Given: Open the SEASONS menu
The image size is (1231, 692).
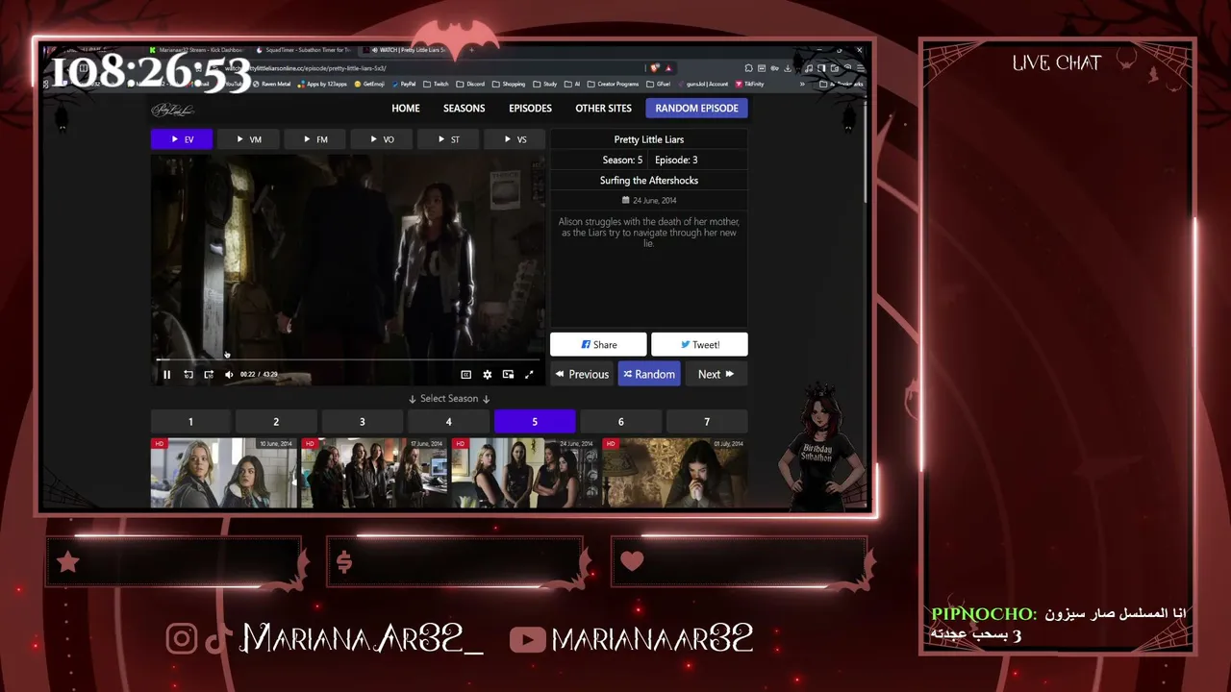Looking at the screenshot, I should [x=464, y=109].
